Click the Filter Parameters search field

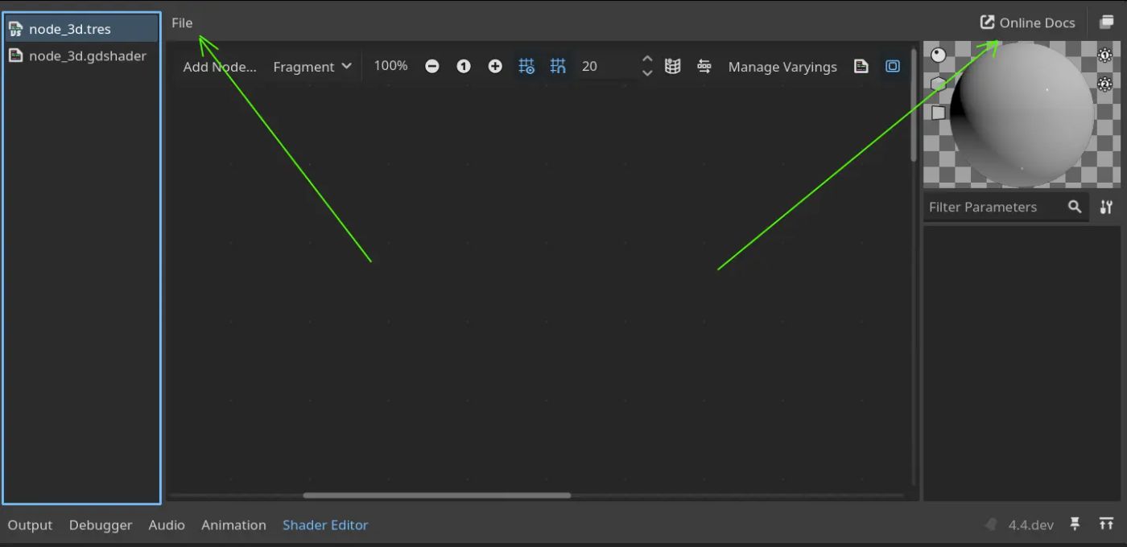994,208
